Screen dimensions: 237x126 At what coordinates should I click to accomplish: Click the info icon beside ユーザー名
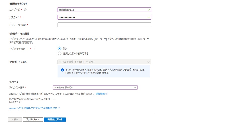coord(25,10)
